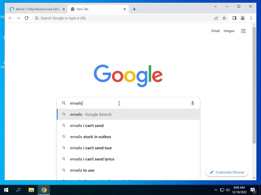Reload the page with the refresh icon
Image resolution: width=261 pixels, height=195 pixels.
point(27,18)
